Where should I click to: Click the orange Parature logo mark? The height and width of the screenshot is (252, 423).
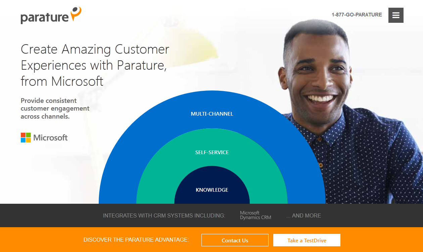[x=76, y=14]
